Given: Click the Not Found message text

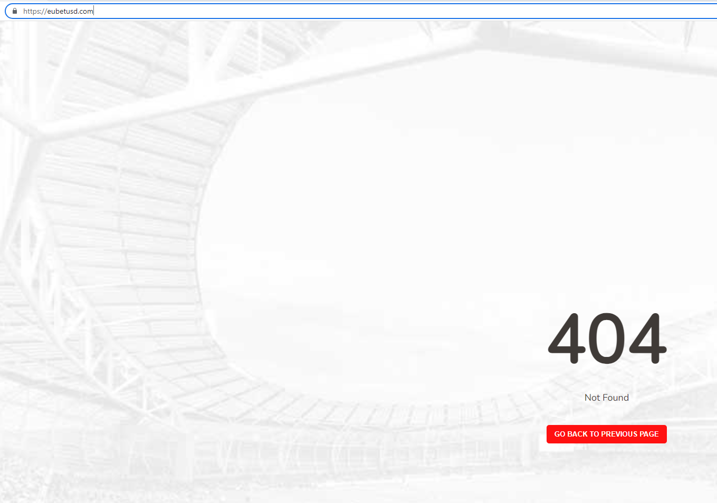Looking at the screenshot, I should 606,398.
